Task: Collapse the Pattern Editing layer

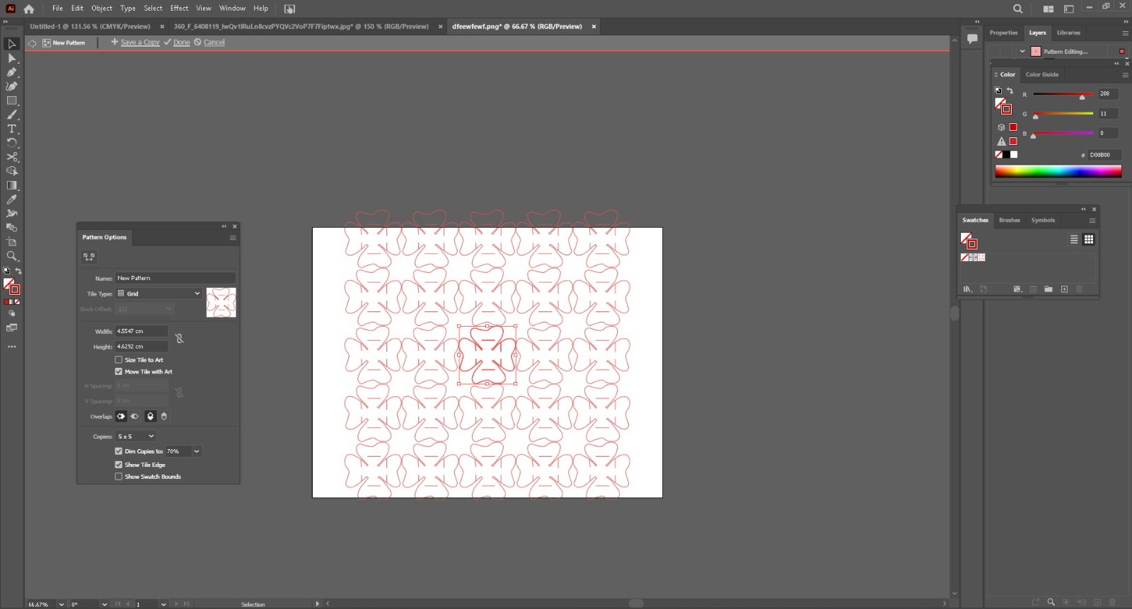Action: (x=1022, y=52)
